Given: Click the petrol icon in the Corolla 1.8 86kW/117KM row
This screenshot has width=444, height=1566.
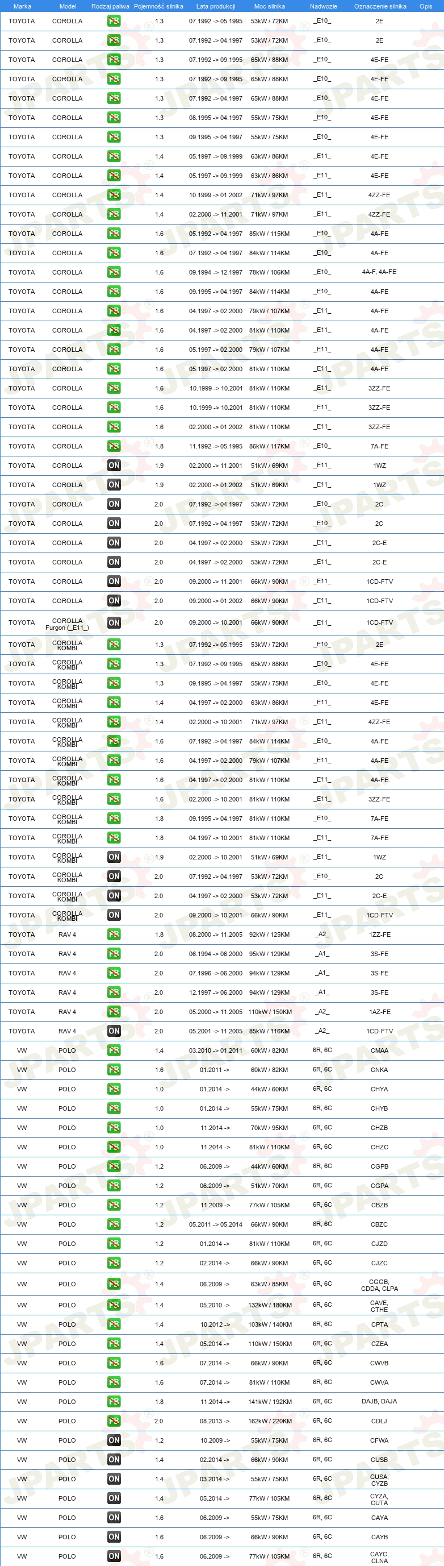Looking at the screenshot, I should [114, 446].
